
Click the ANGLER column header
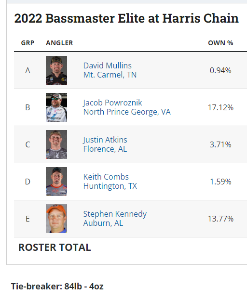(59, 43)
